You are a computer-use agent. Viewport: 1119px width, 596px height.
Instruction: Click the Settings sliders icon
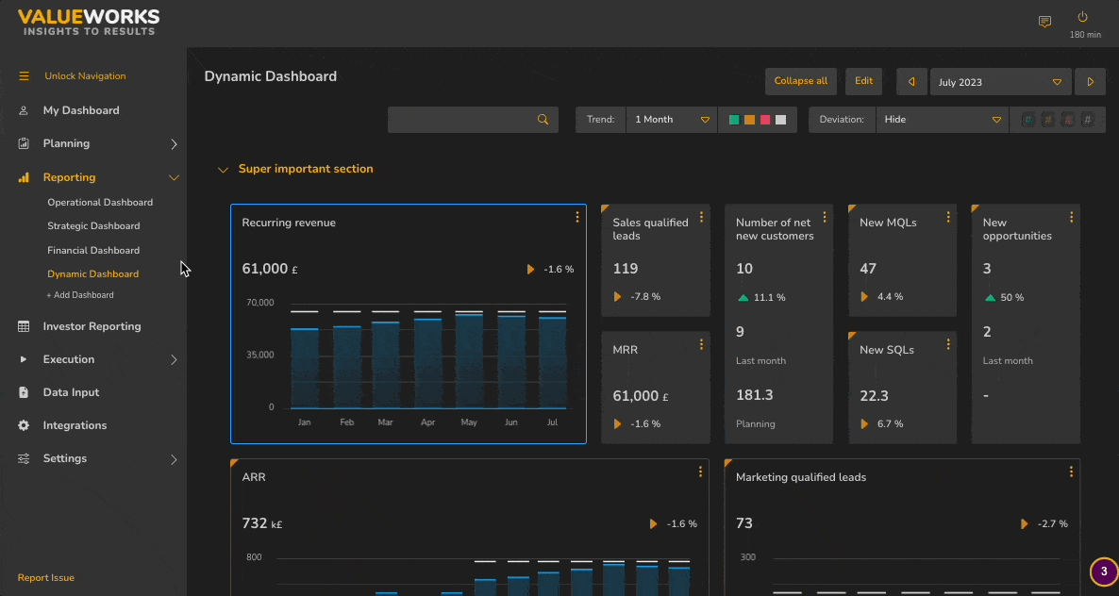click(x=24, y=458)
